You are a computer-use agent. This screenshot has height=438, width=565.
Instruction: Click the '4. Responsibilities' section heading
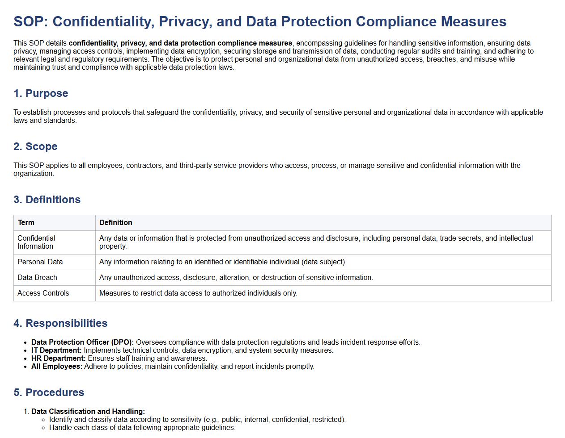60,323
